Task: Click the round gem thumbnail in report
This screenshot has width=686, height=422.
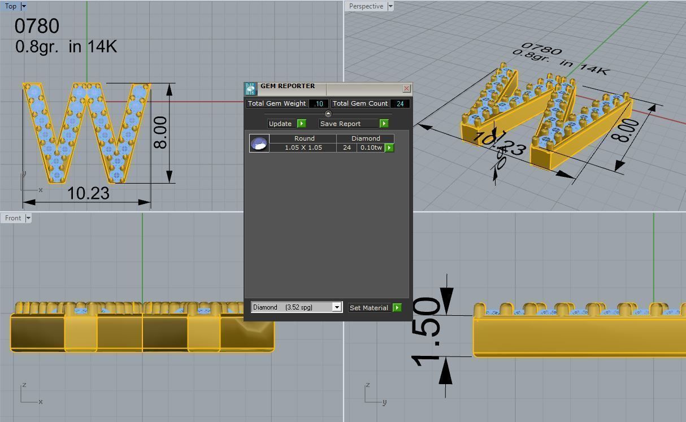Action: tap(259, 143)
